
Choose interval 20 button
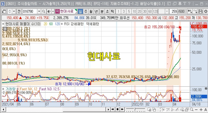coord(139,11)
